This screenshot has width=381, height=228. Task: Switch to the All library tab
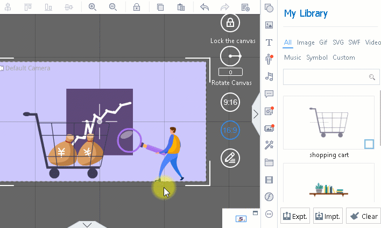[x=288, y=42]
